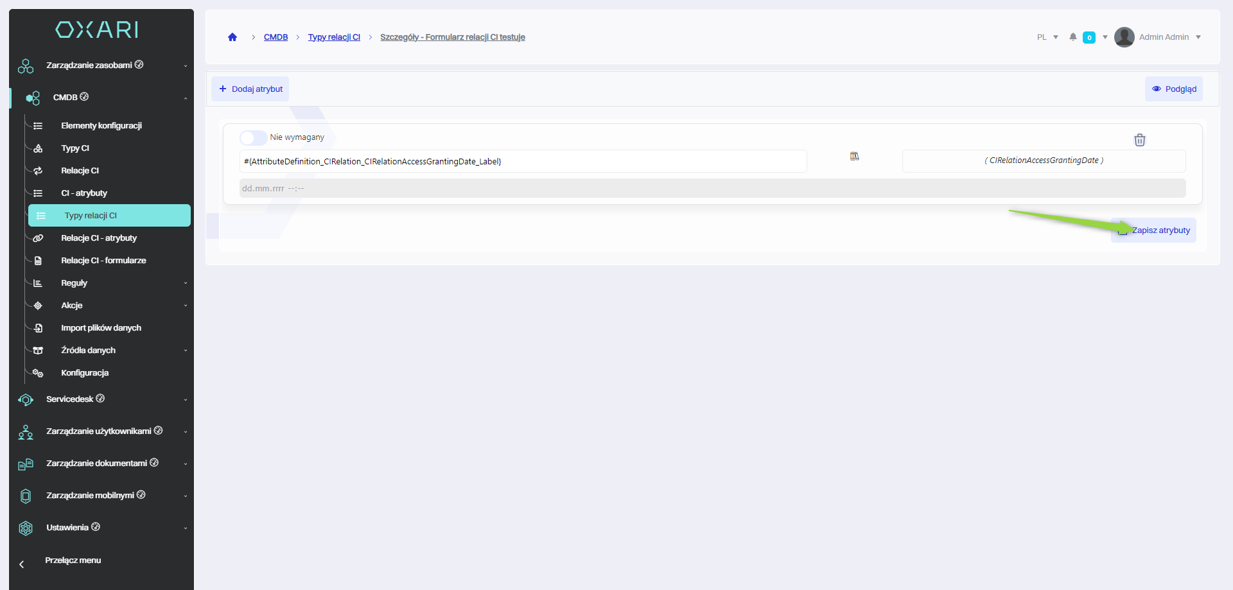
Task: Click the translation icon beside label field
Action: (x=854, y=157)
